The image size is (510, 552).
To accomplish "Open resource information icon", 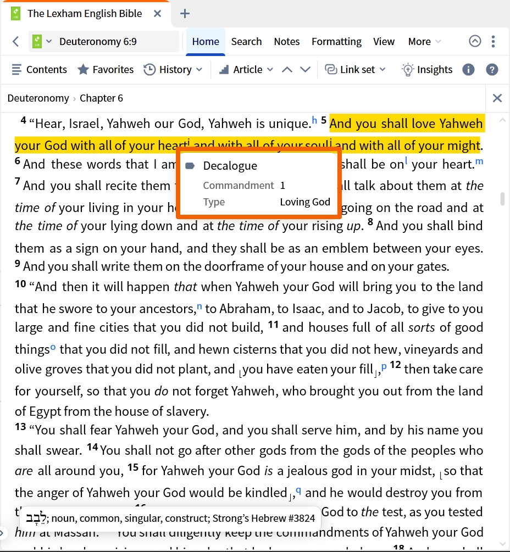I will 468,70.
